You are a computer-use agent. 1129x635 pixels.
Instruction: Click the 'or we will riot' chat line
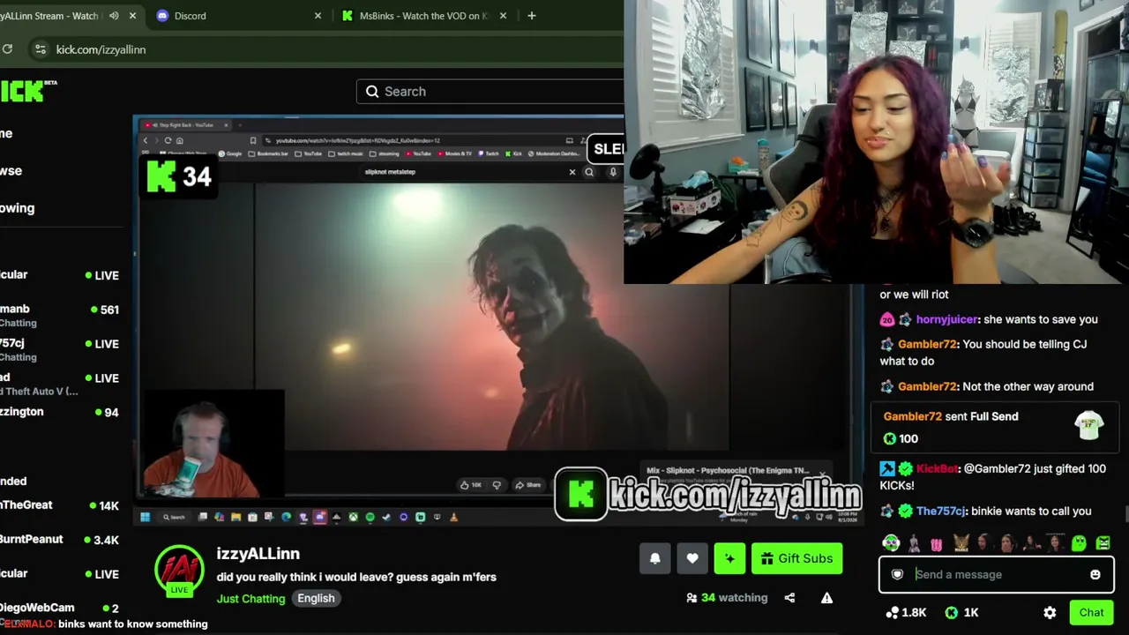click(x=914, y=295)
